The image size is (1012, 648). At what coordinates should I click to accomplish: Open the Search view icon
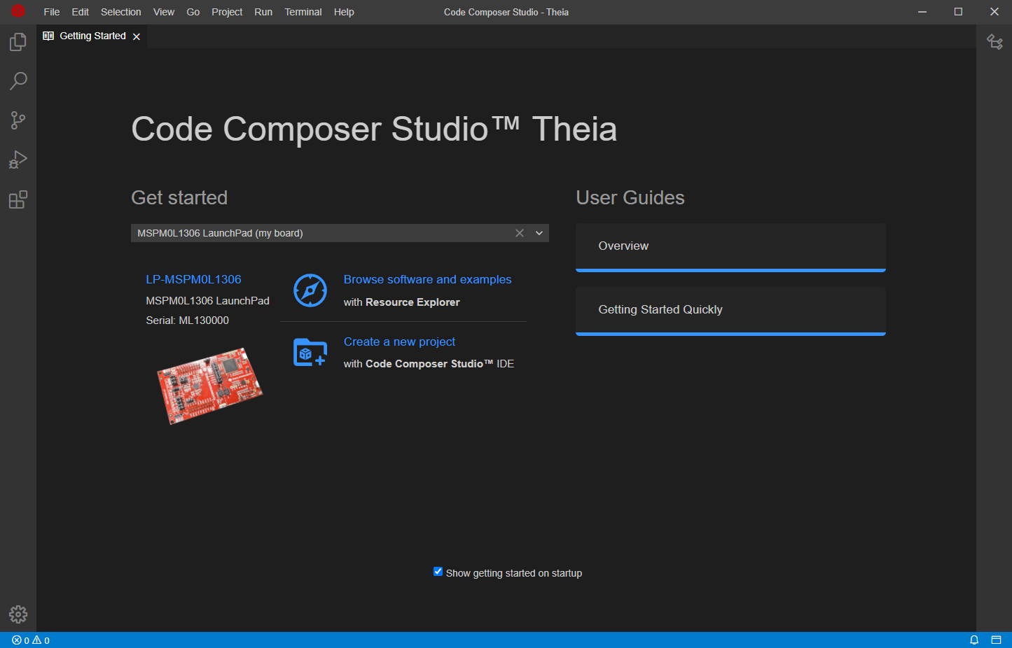(18, 81)
